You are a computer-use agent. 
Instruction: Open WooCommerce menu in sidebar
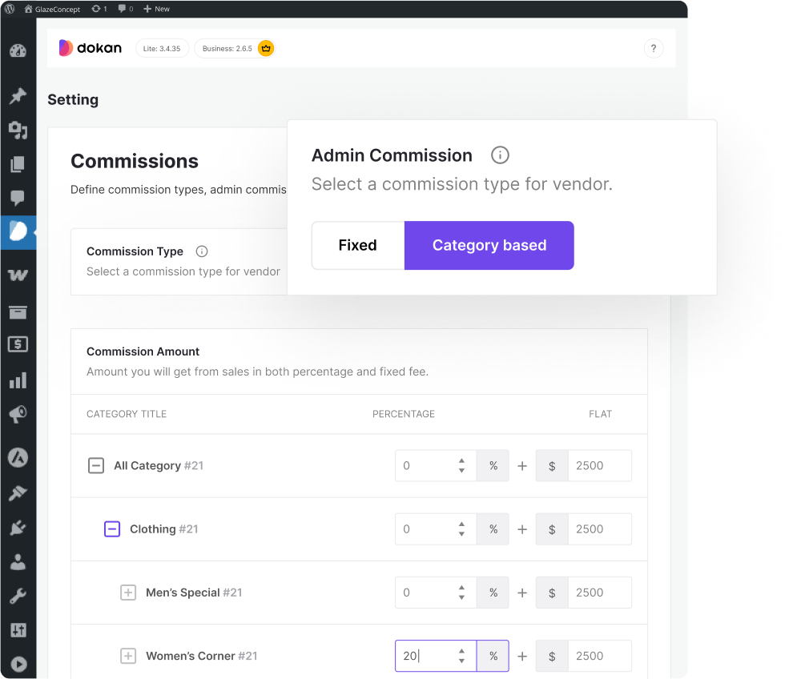tap(18, 275)
